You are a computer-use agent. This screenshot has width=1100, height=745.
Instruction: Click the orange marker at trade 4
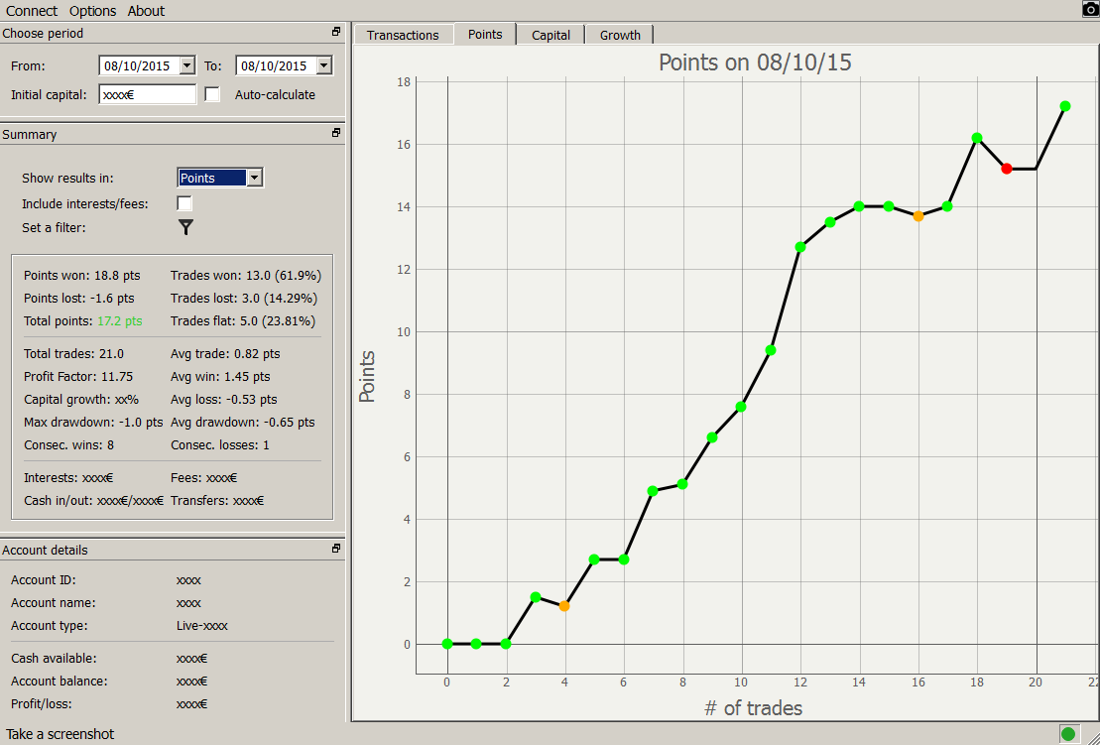(564, 606)
